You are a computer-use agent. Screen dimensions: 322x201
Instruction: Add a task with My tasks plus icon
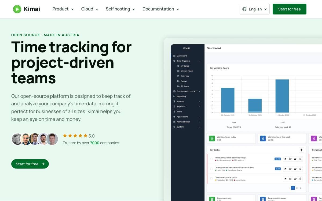[x=301, y=150]
